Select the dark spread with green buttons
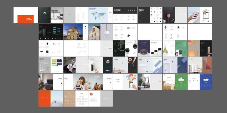The image size is (227, 113). pyautogui.click(x=51, y=32)
